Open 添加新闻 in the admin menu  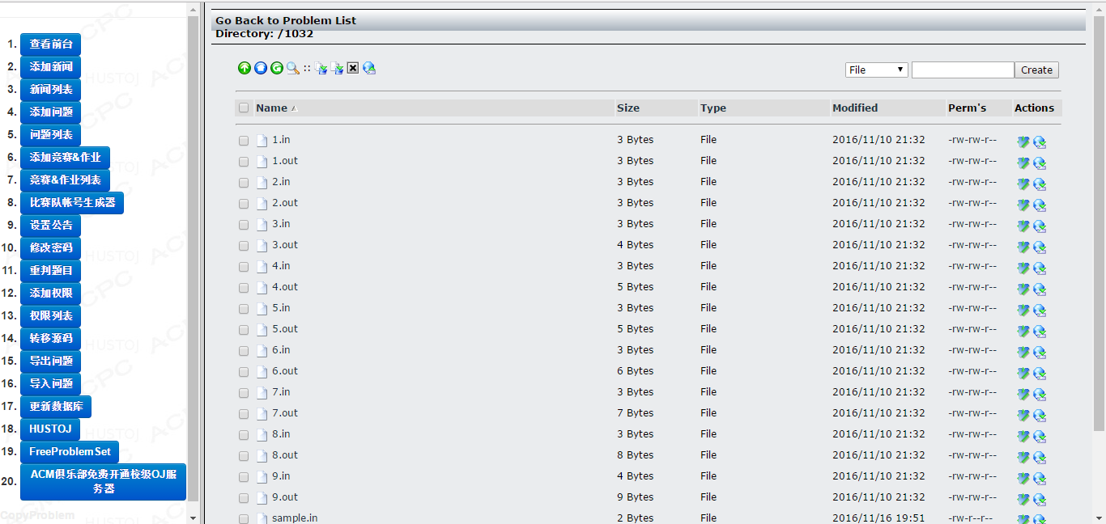(x=51, y=67)
